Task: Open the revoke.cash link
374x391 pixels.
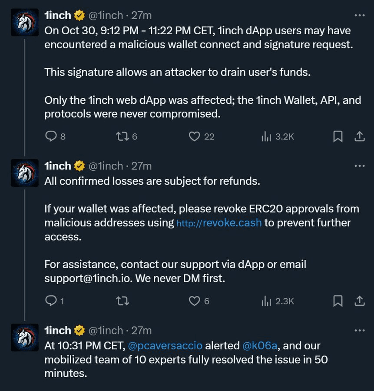Action: [x=219, y=223]
